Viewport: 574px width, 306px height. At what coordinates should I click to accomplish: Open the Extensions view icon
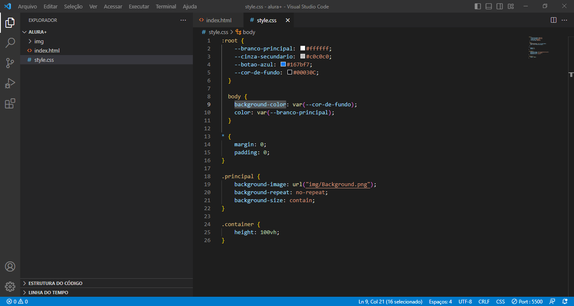tap(10, 103)
